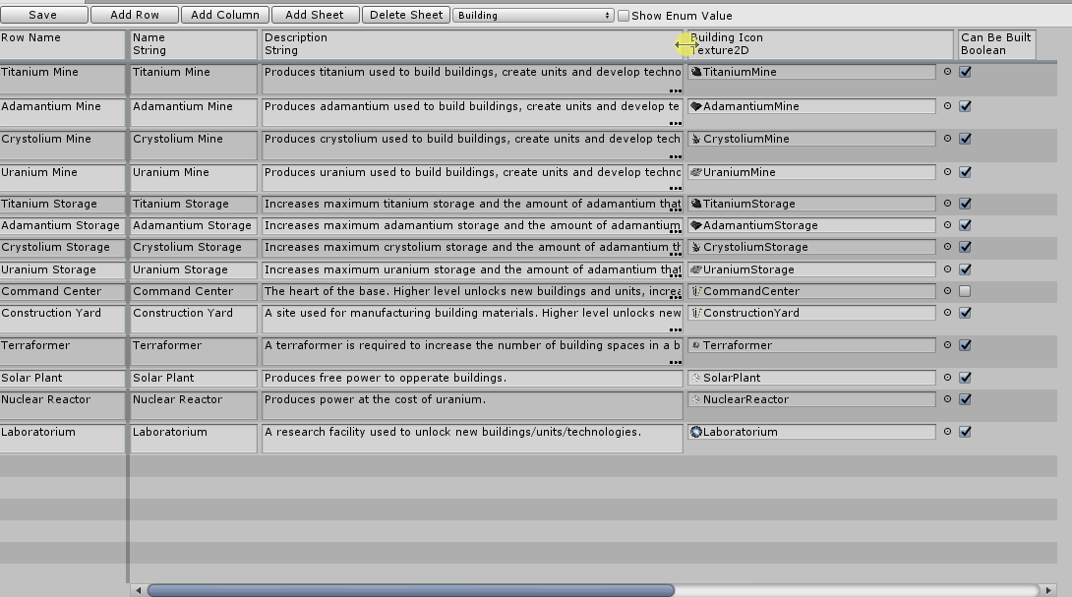Uncheck Can Be Built for Construction Yard
The height and width of the screenshot is (597, 1072).
click(965, 313)
